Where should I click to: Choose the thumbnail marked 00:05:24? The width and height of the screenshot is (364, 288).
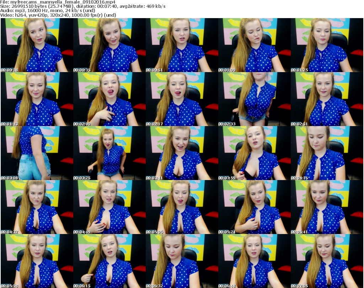coord(254,207)
